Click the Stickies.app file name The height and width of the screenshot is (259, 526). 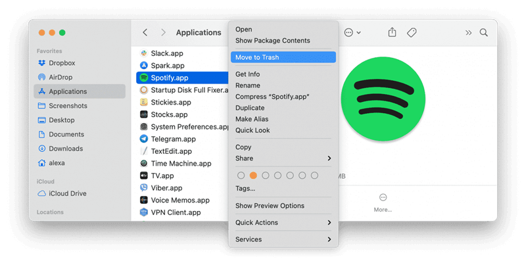171,102
